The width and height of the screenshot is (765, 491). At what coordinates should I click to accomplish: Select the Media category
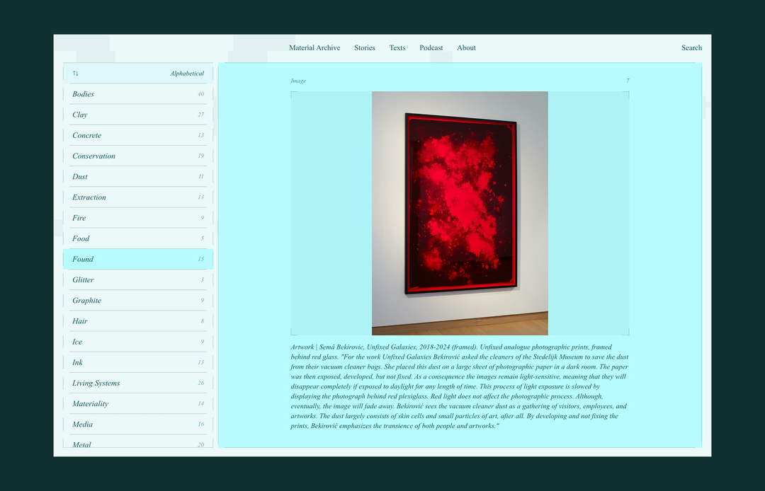[x=138, y=424]
